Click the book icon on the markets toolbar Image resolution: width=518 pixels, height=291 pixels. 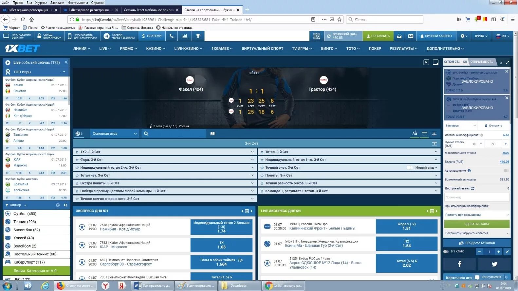[x=213, y=133]
